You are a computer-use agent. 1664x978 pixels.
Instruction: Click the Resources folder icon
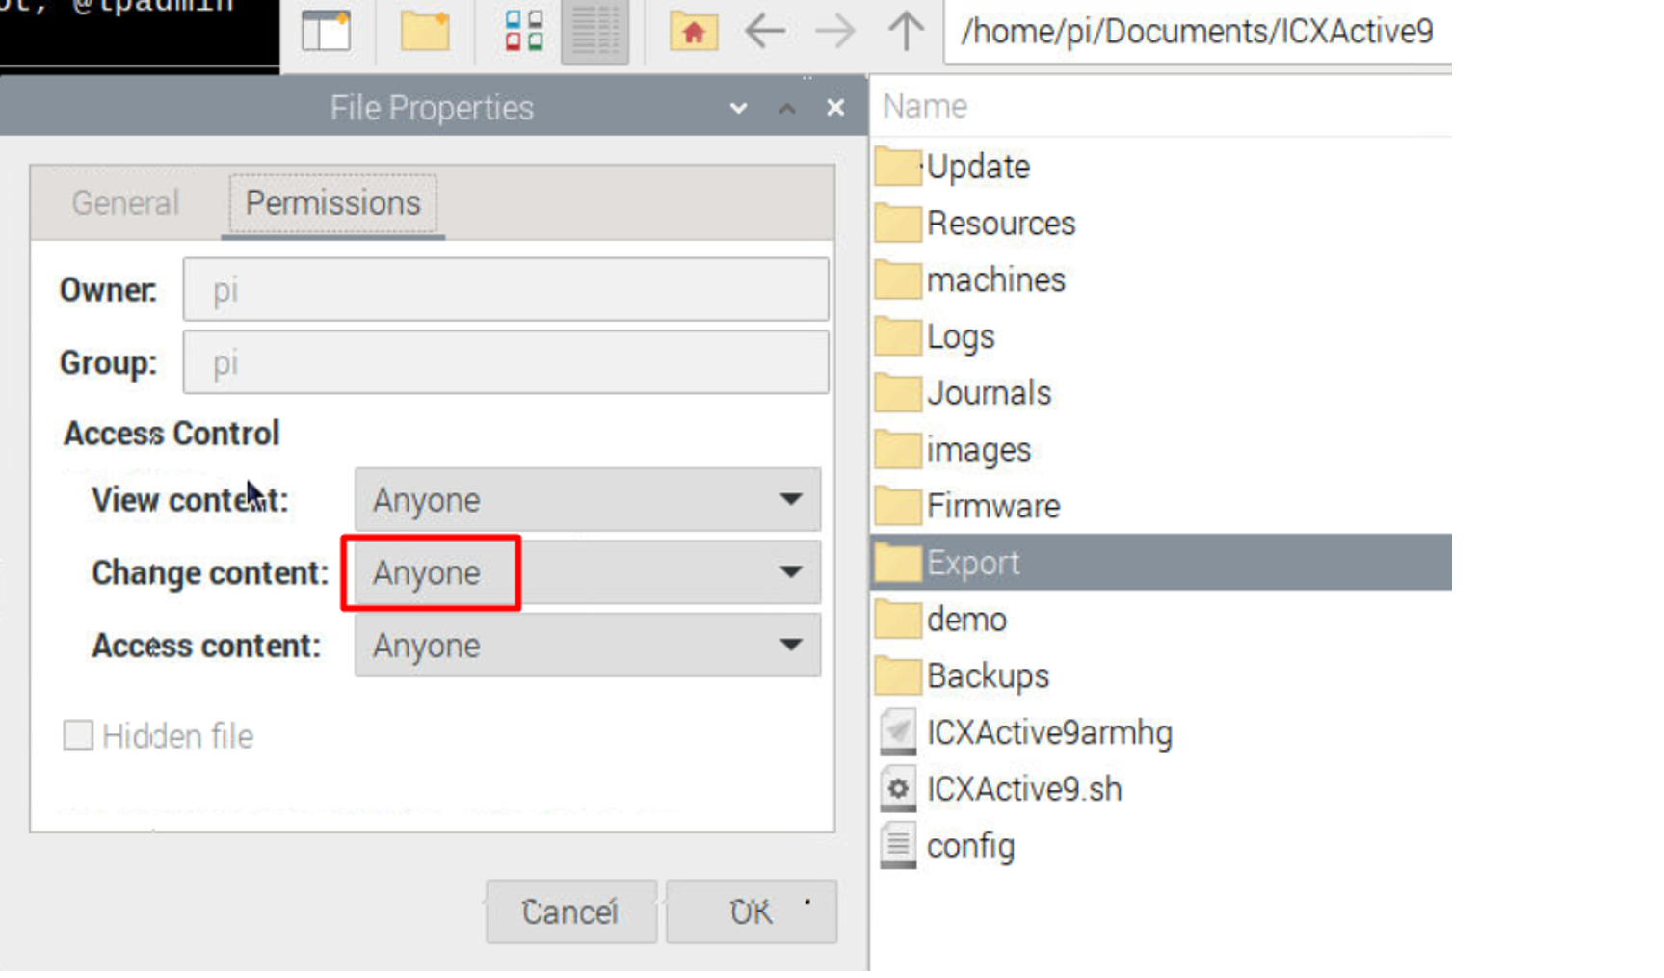click(898, 224)
